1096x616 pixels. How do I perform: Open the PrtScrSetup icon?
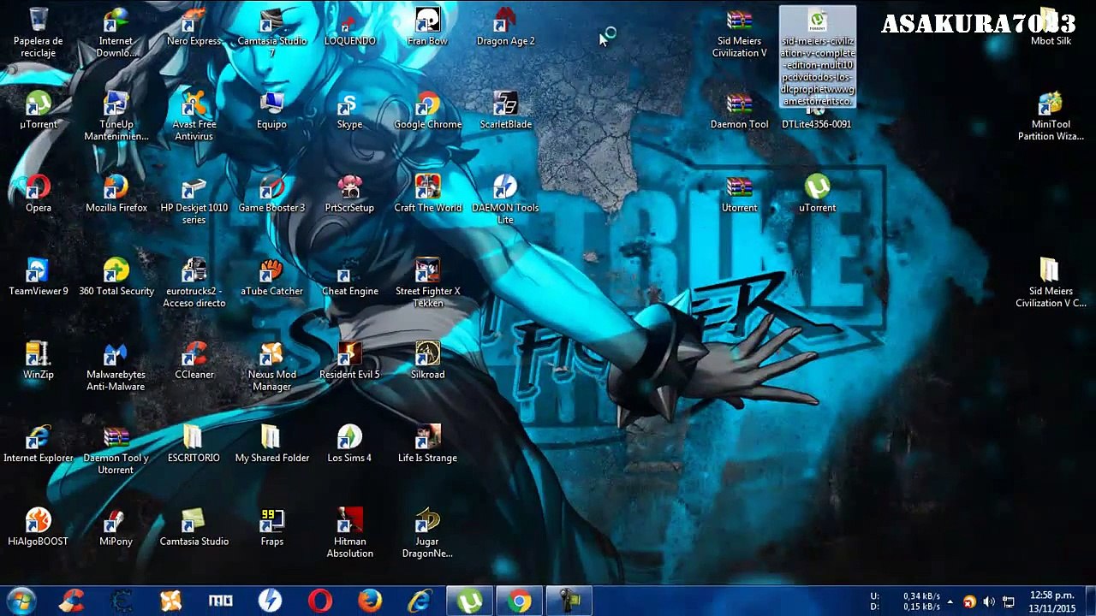click(349, 194)
